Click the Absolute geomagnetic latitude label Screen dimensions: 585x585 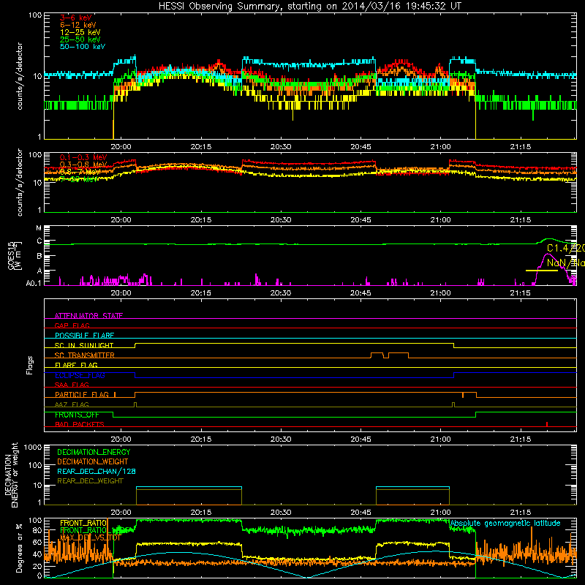click(505, 524)
